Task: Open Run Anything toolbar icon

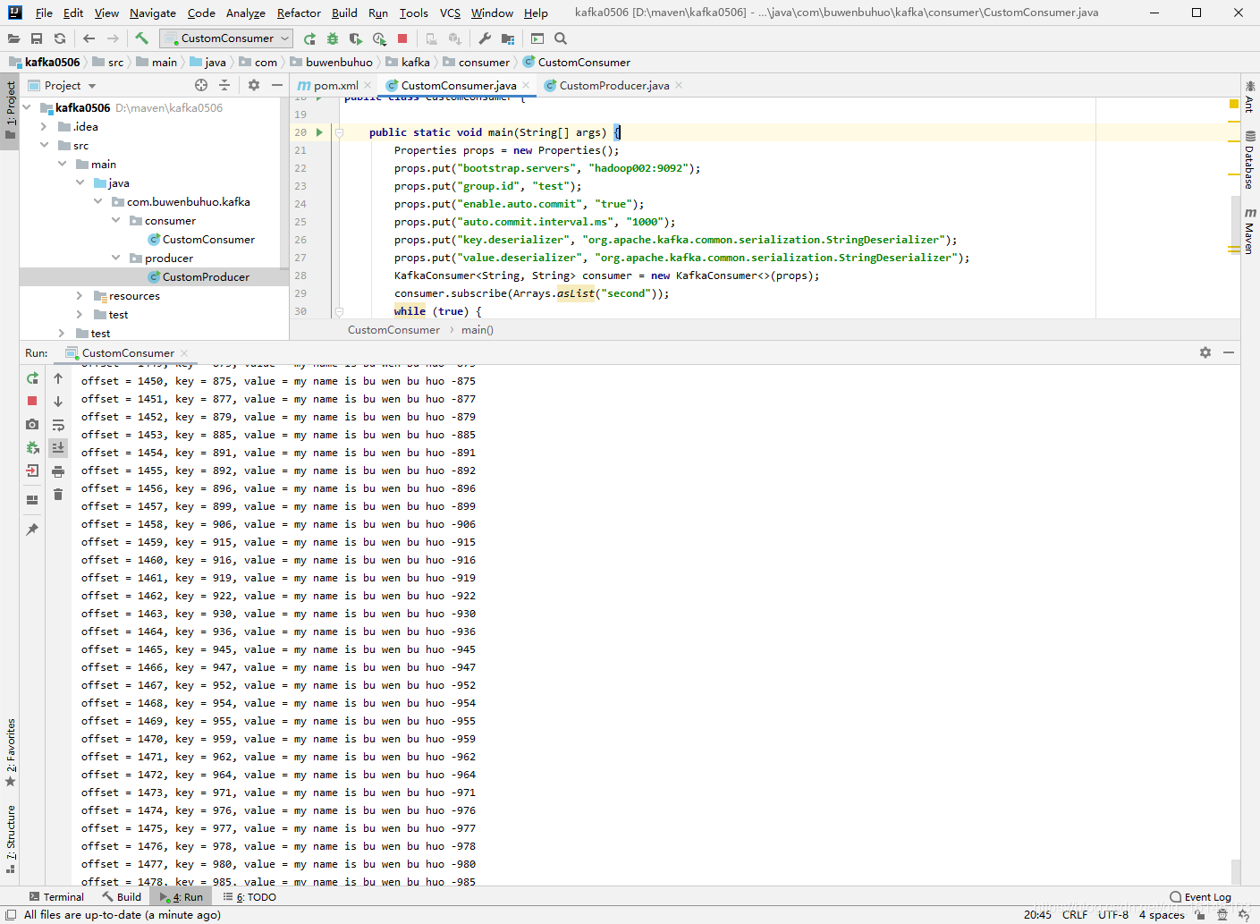Action: tap(537, 38)
